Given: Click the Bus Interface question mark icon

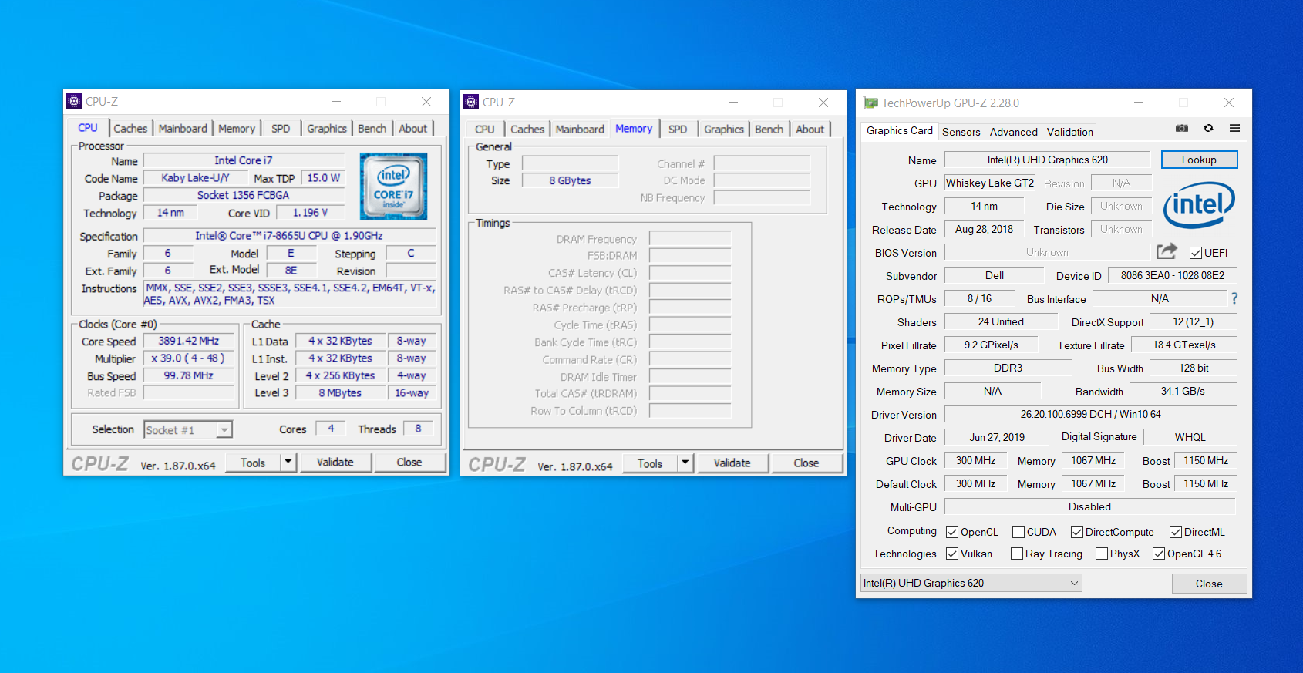Looking at the screenshot, I should [x=1234, y=298].
